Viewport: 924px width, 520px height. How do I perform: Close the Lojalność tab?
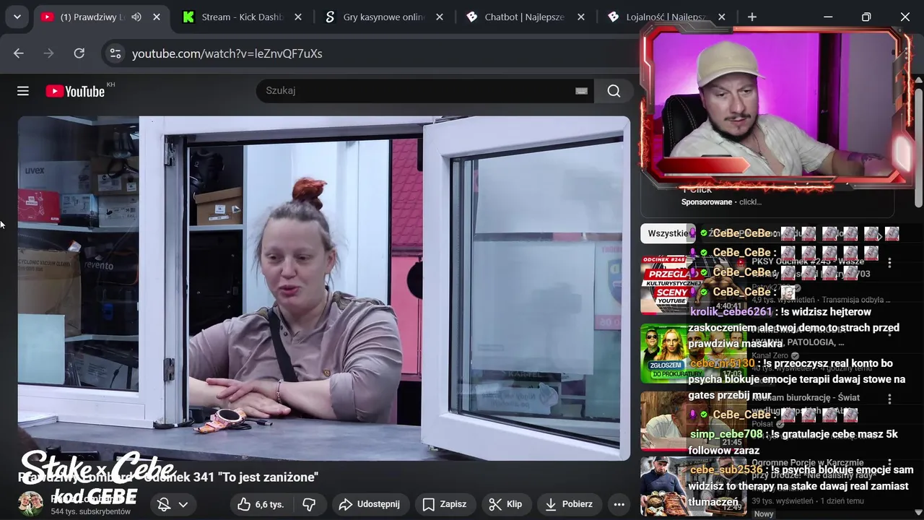tap(722, 17)
